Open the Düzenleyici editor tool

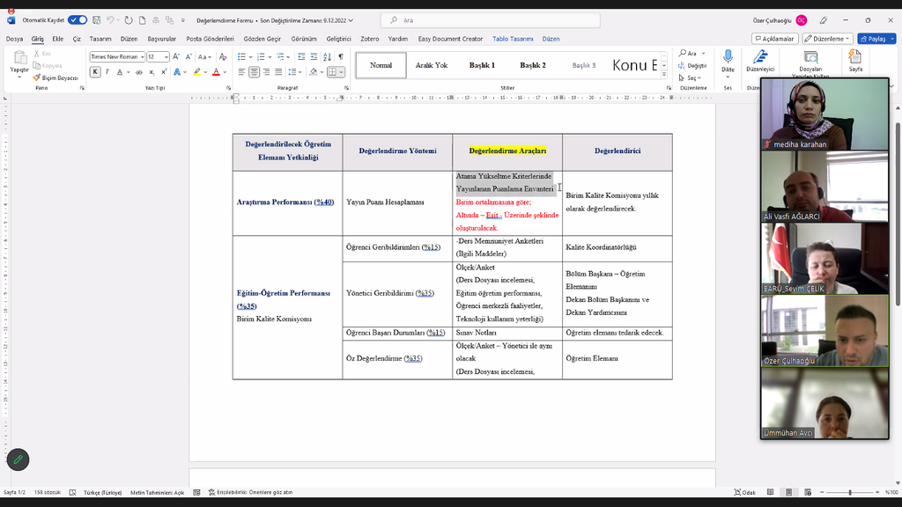(759, 59)
